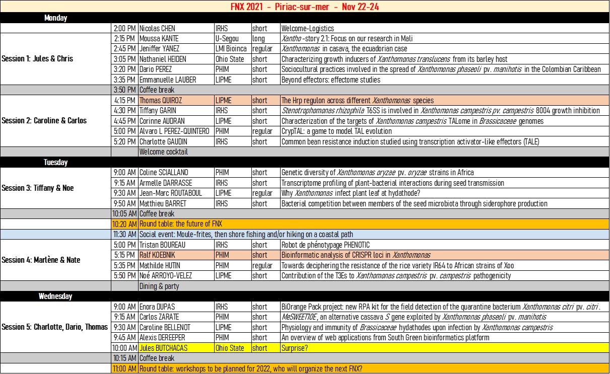
Task: Select speaker cell 'Corinne AUDRAN'
Action: 176,121
